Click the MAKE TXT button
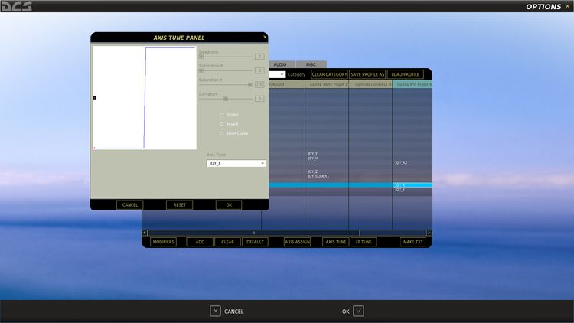The height and width of the screenshot is (323, 574). click(413, 242)
